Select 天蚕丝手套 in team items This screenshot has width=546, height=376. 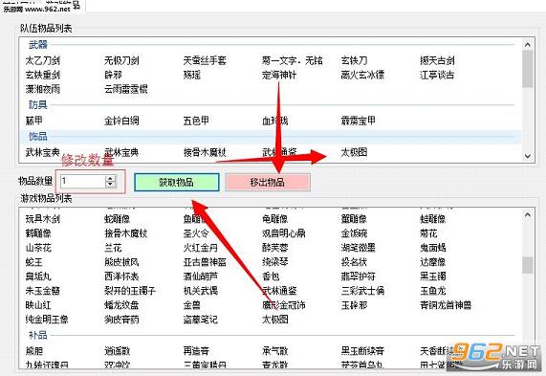[x=205, y=60]
